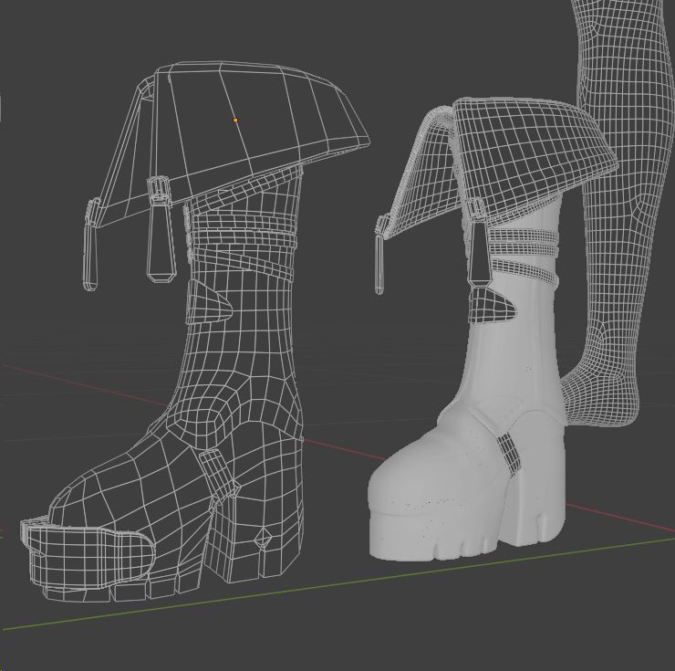Select the triangular wireframe piece on the solid boot

click(x=492, y=305)
